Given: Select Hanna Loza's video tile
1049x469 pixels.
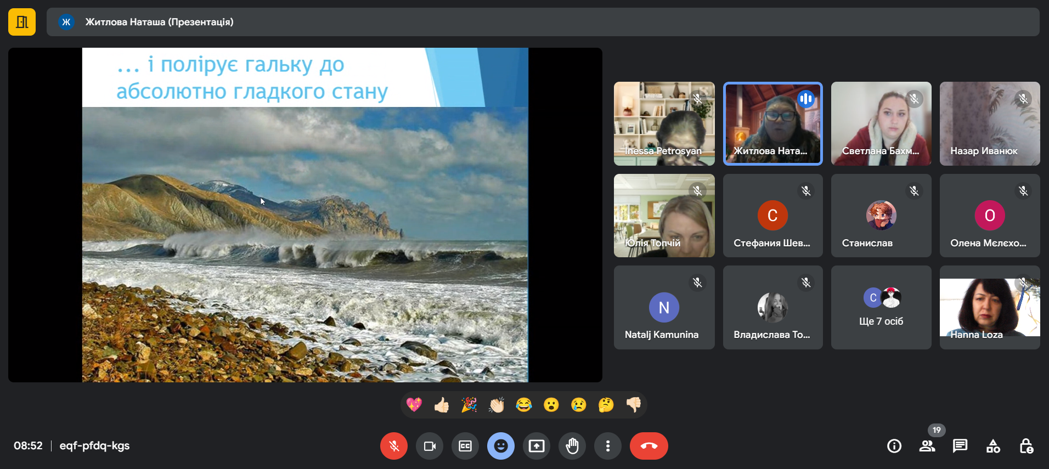Looking at the screenshot, I should click(x=989, y=308).
